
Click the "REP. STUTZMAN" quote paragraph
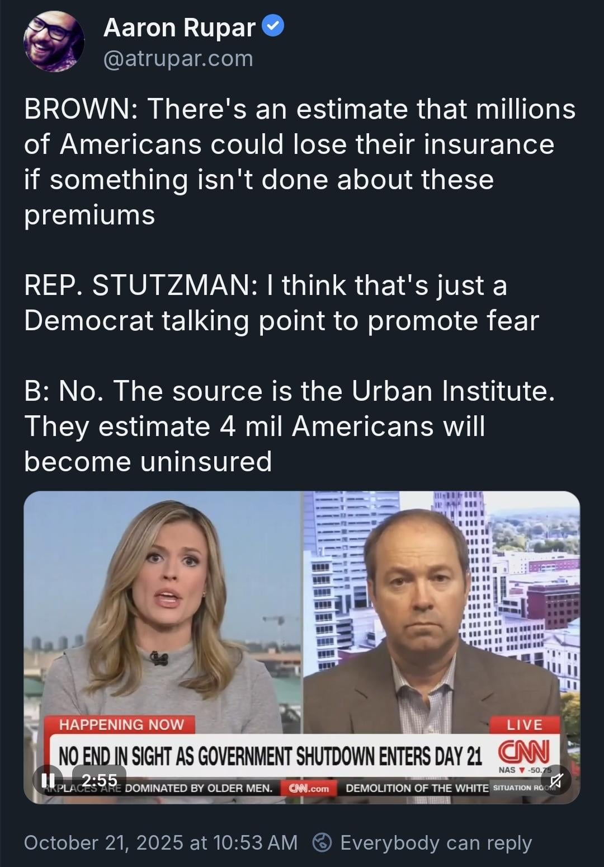[x=281, y=303]
